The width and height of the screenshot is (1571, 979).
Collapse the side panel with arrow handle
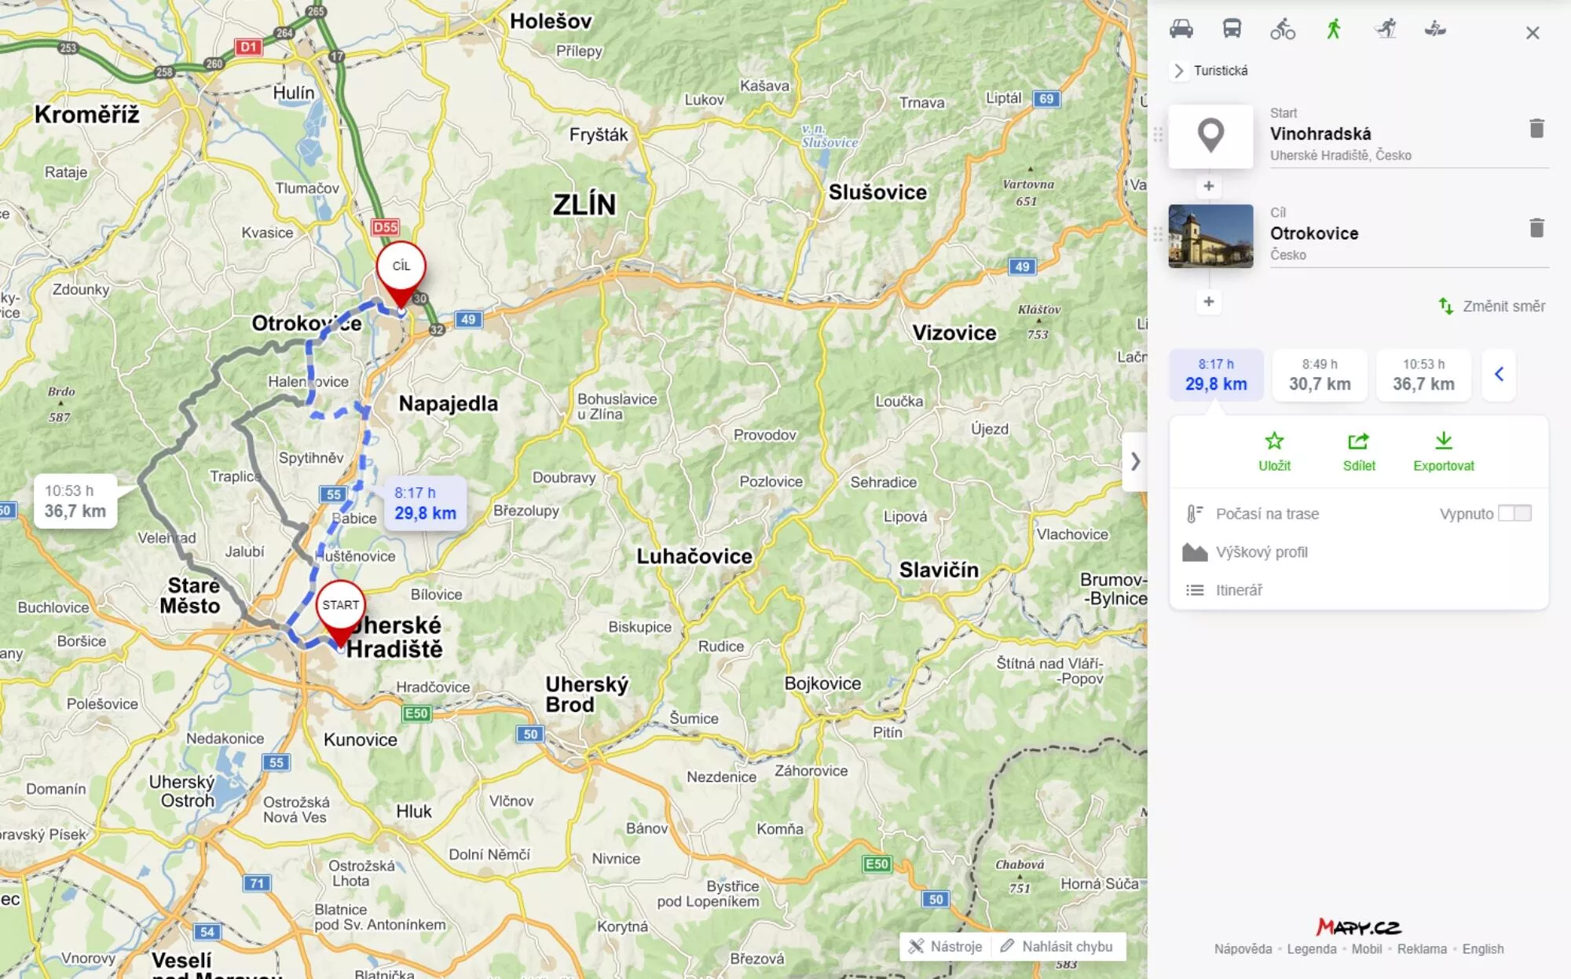pyautogui.click(x=1135, y=461)
